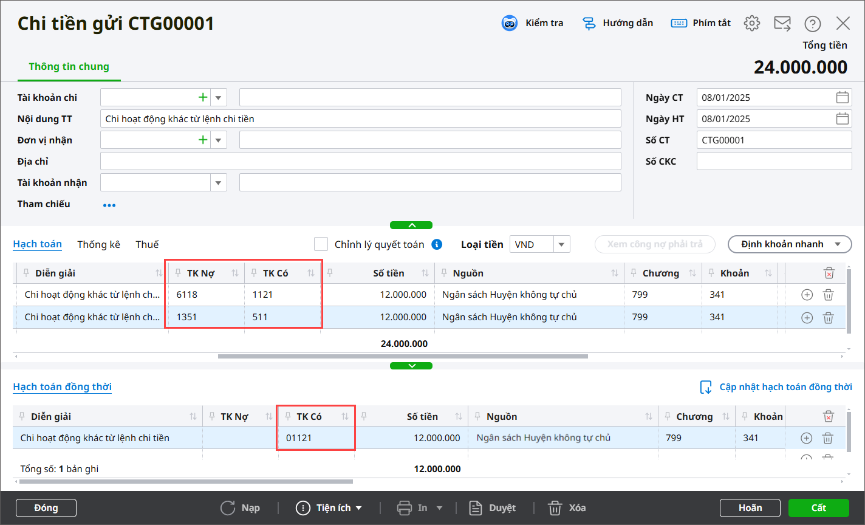The width and height of the screenshot is (865, 525).
Task: Collapse the general info section green chevron
Action: (411, 225)
